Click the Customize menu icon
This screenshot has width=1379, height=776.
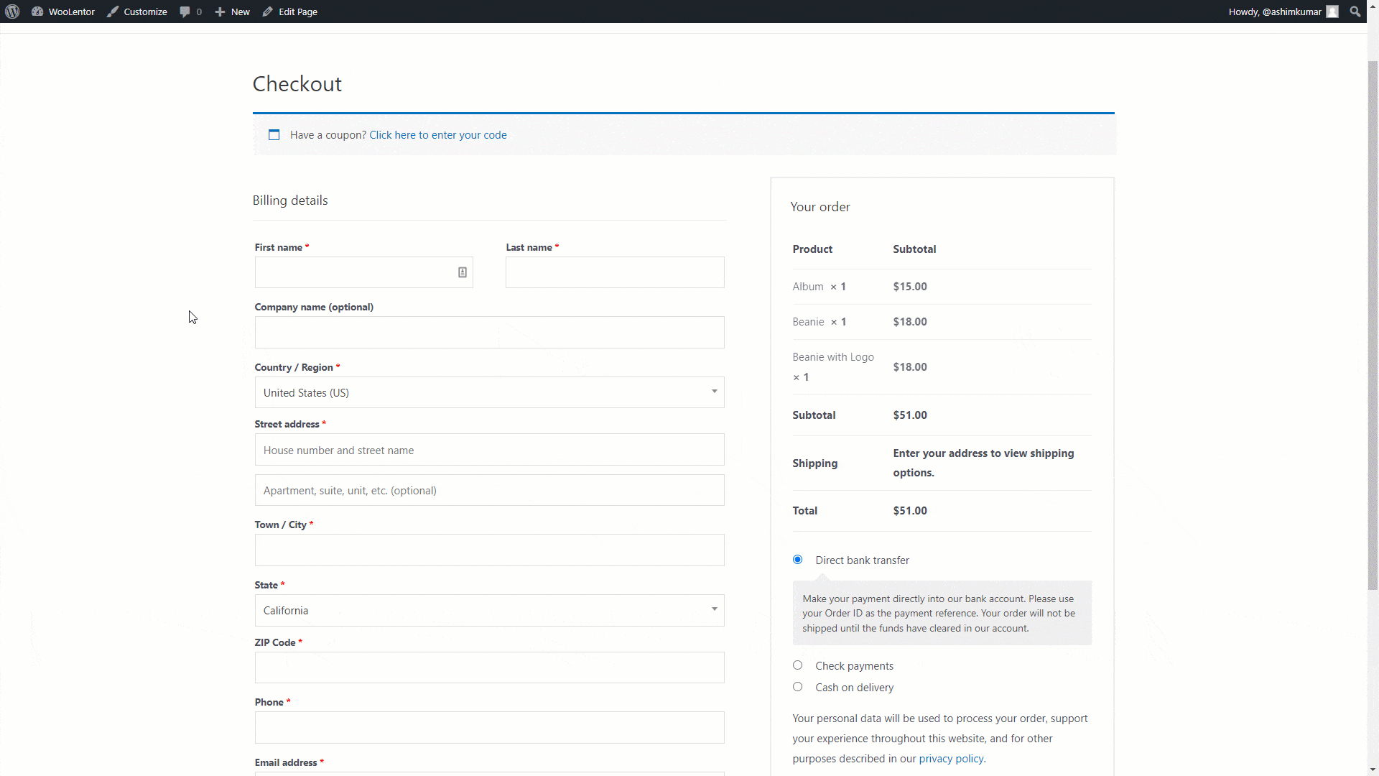(113, 11)
